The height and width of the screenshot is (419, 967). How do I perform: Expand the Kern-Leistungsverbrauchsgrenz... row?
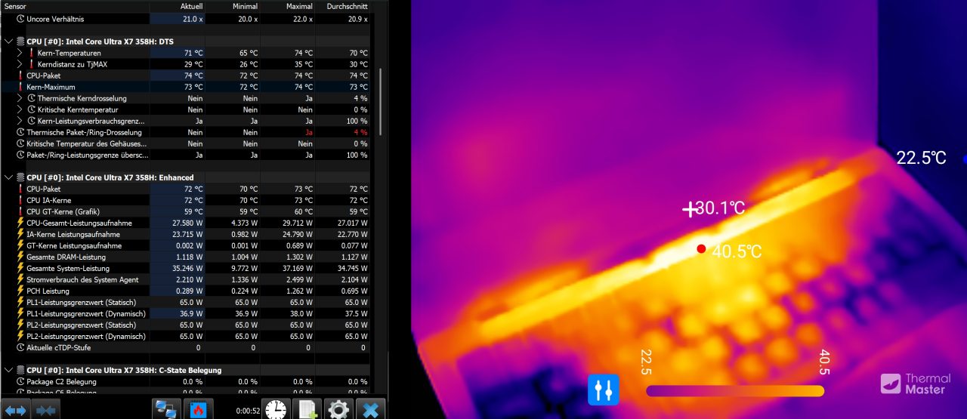pos(20,121)
